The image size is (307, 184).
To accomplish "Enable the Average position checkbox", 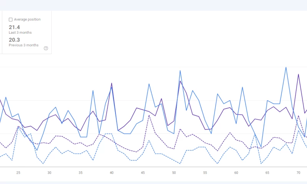I will point(11,20).
